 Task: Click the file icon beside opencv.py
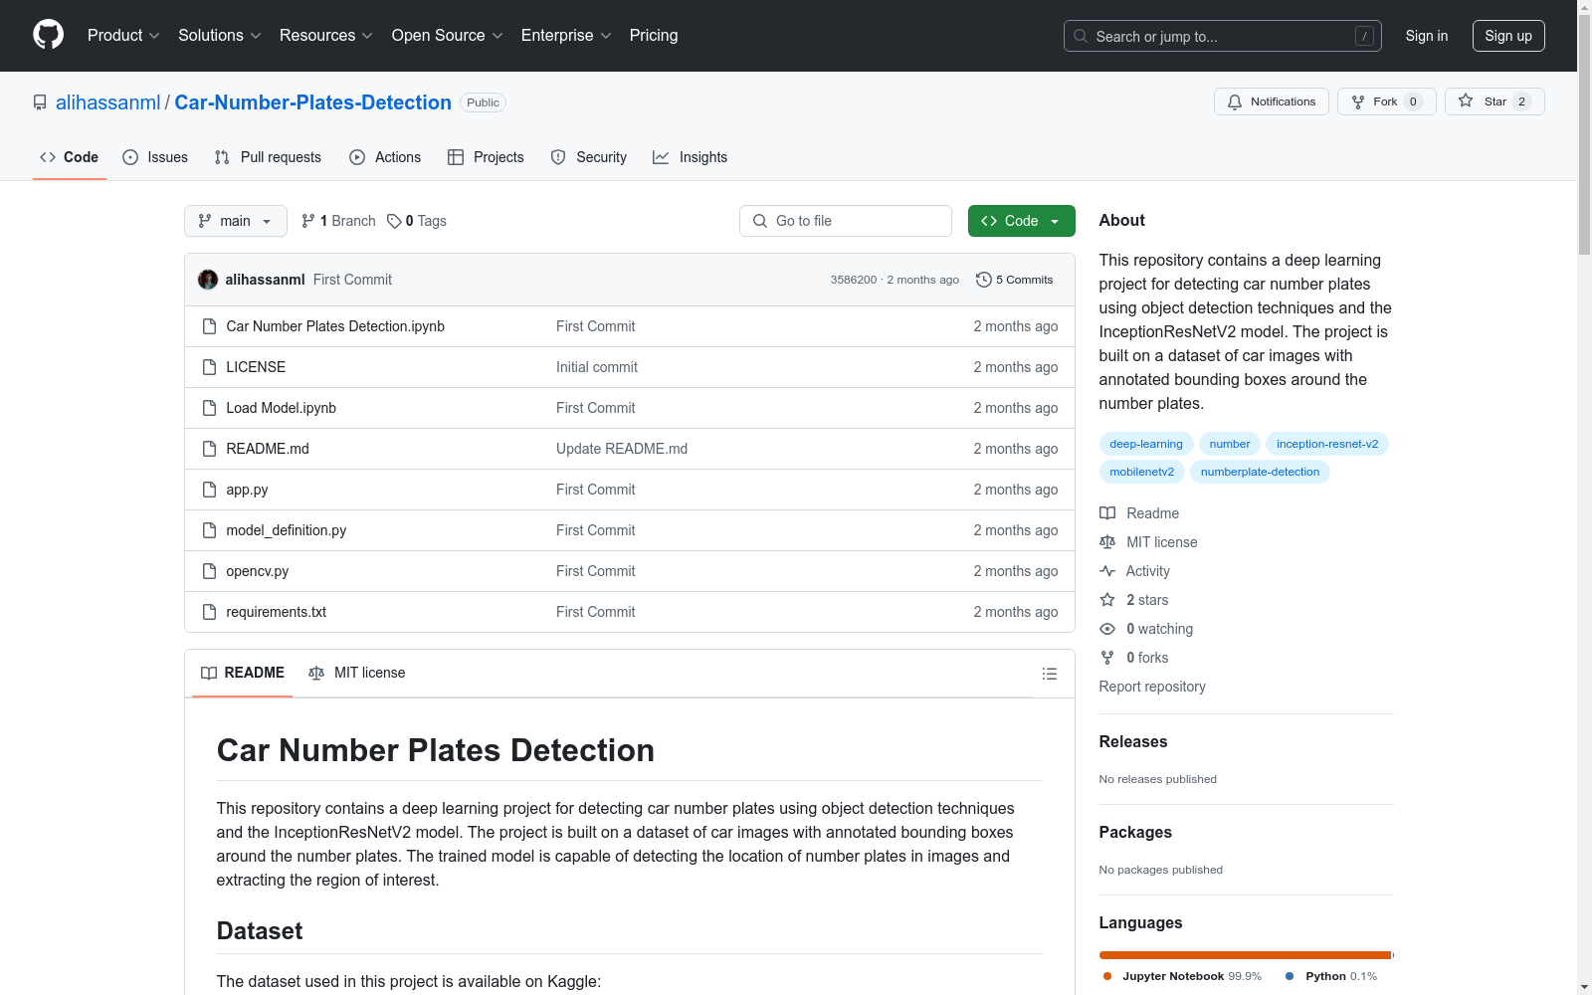click(x=209, y=571)
